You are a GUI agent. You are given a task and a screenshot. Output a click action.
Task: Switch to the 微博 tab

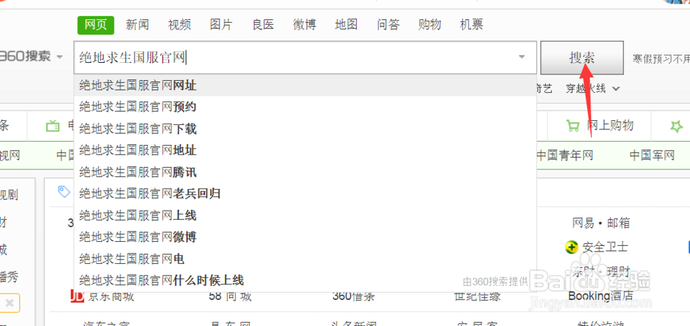(304, 25)
